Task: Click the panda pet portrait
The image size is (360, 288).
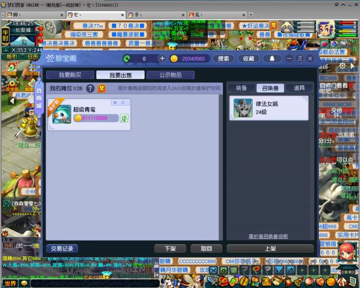Action: point(287,28)
